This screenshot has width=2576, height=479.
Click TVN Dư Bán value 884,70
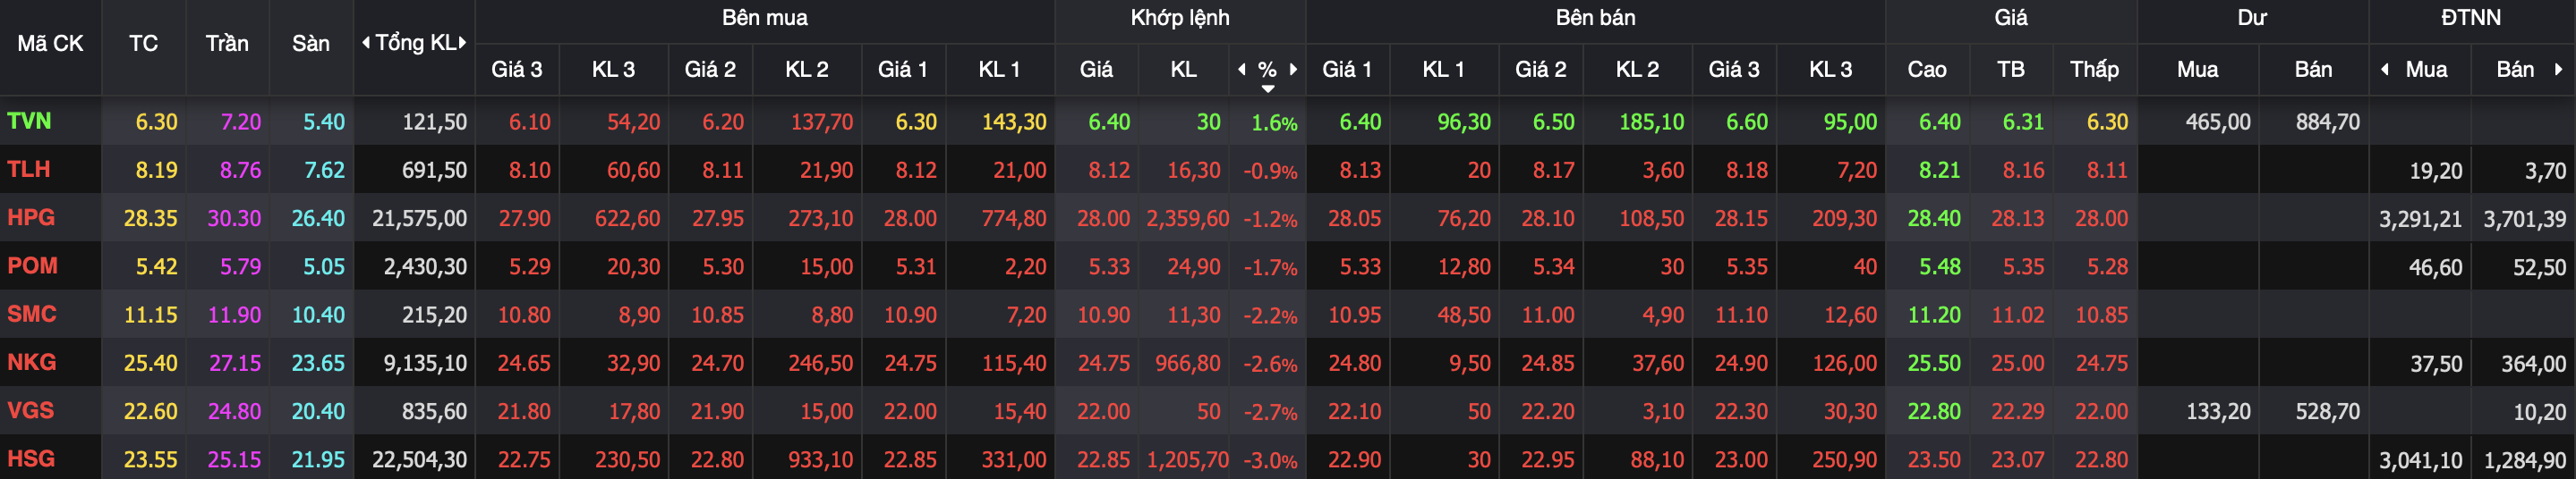2327,122
